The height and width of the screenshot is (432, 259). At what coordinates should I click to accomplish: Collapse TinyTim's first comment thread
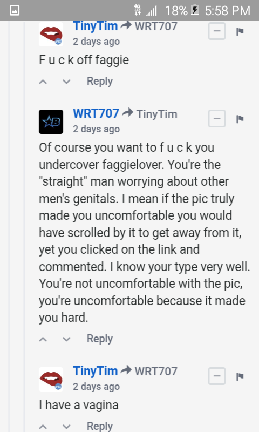pyautogui.click(x=217, y=31)
